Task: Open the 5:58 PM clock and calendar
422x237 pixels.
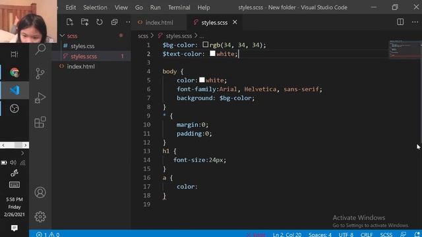Action: tap(15, 207)
